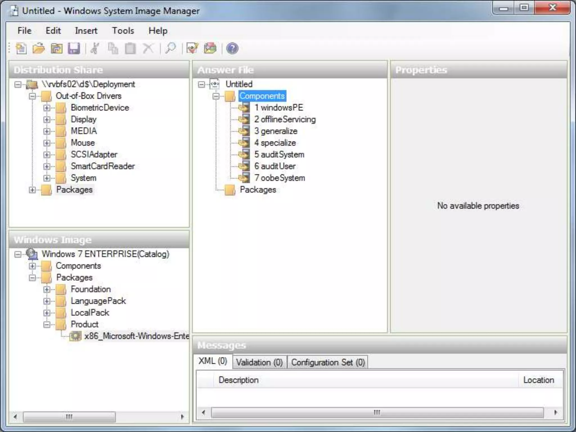The image size is (576, 432).
Task: Collapse the \\rvbfs02\d$\Deployment share node
Action: point(18,84)
